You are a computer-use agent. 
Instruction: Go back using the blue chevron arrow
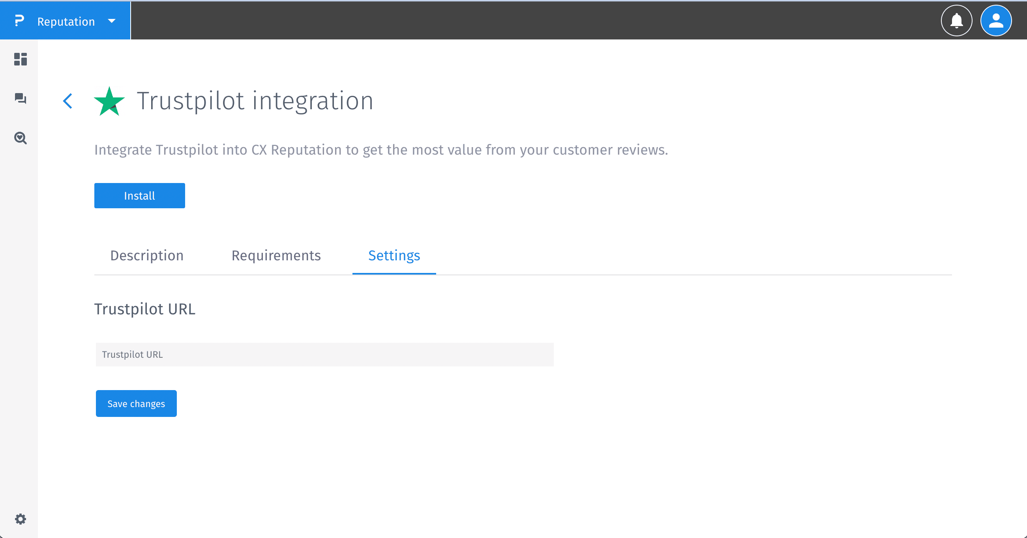[x=68, y=101]
